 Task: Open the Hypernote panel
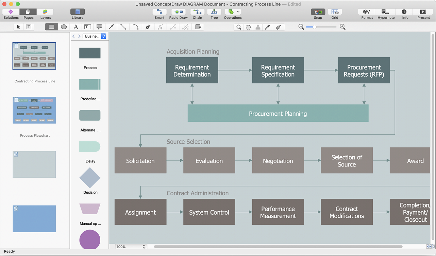[386, 12]
